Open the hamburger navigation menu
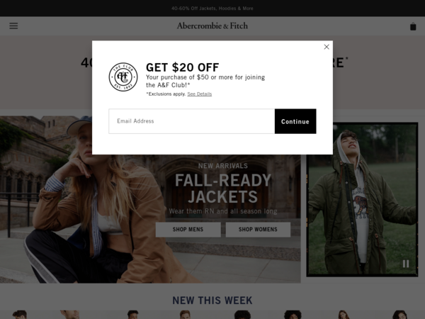The image size is (425, 319). (x=13, y=26)
